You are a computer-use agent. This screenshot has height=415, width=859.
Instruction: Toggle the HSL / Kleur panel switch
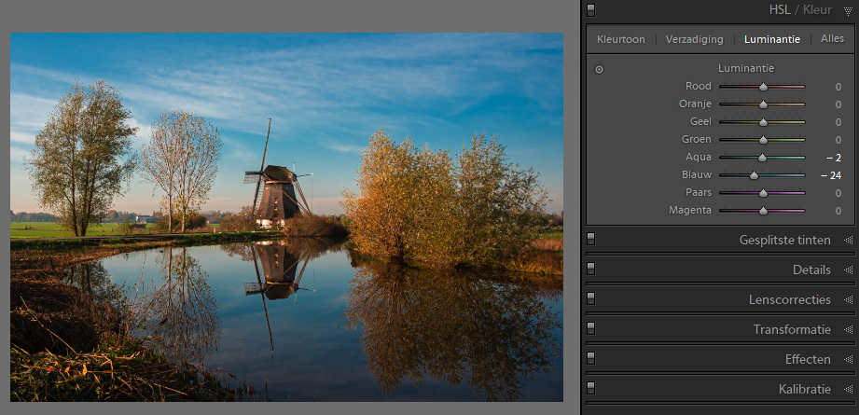pos(591,10)
